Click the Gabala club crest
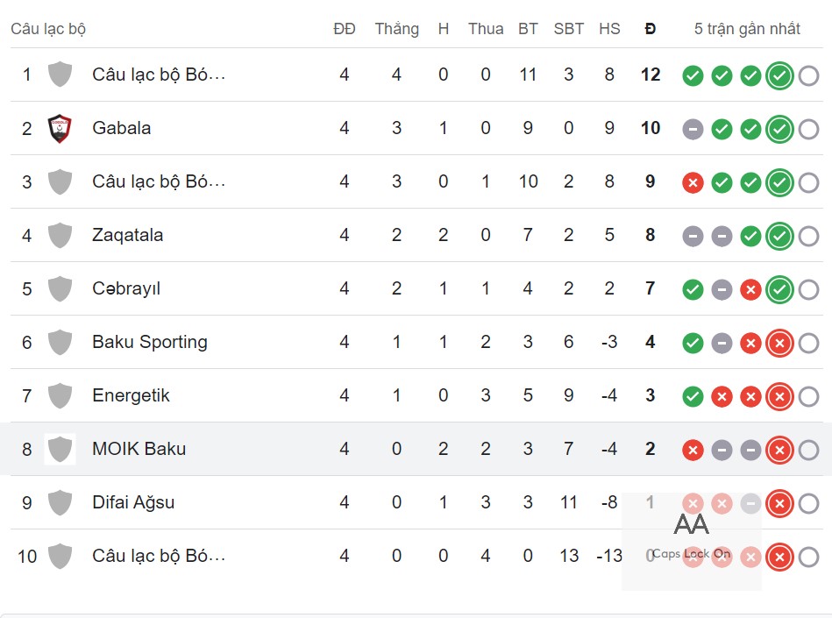 click(x=60, y=129)
